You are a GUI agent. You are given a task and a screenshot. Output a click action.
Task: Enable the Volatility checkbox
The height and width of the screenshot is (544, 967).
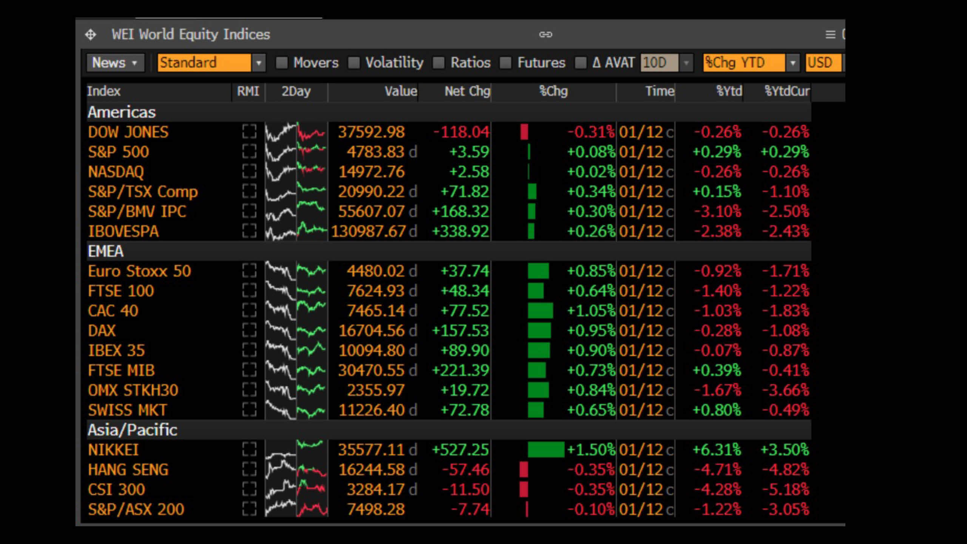coord(354,63)
